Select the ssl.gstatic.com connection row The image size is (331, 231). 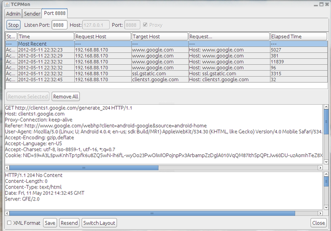[x=155, y=74]
